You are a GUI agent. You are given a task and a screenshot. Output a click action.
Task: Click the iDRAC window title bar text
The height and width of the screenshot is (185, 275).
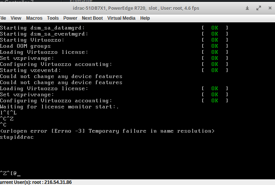[136, 8]
